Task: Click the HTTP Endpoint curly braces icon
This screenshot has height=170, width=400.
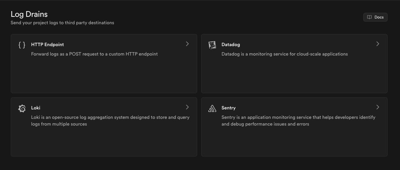Action: (22, 45)
